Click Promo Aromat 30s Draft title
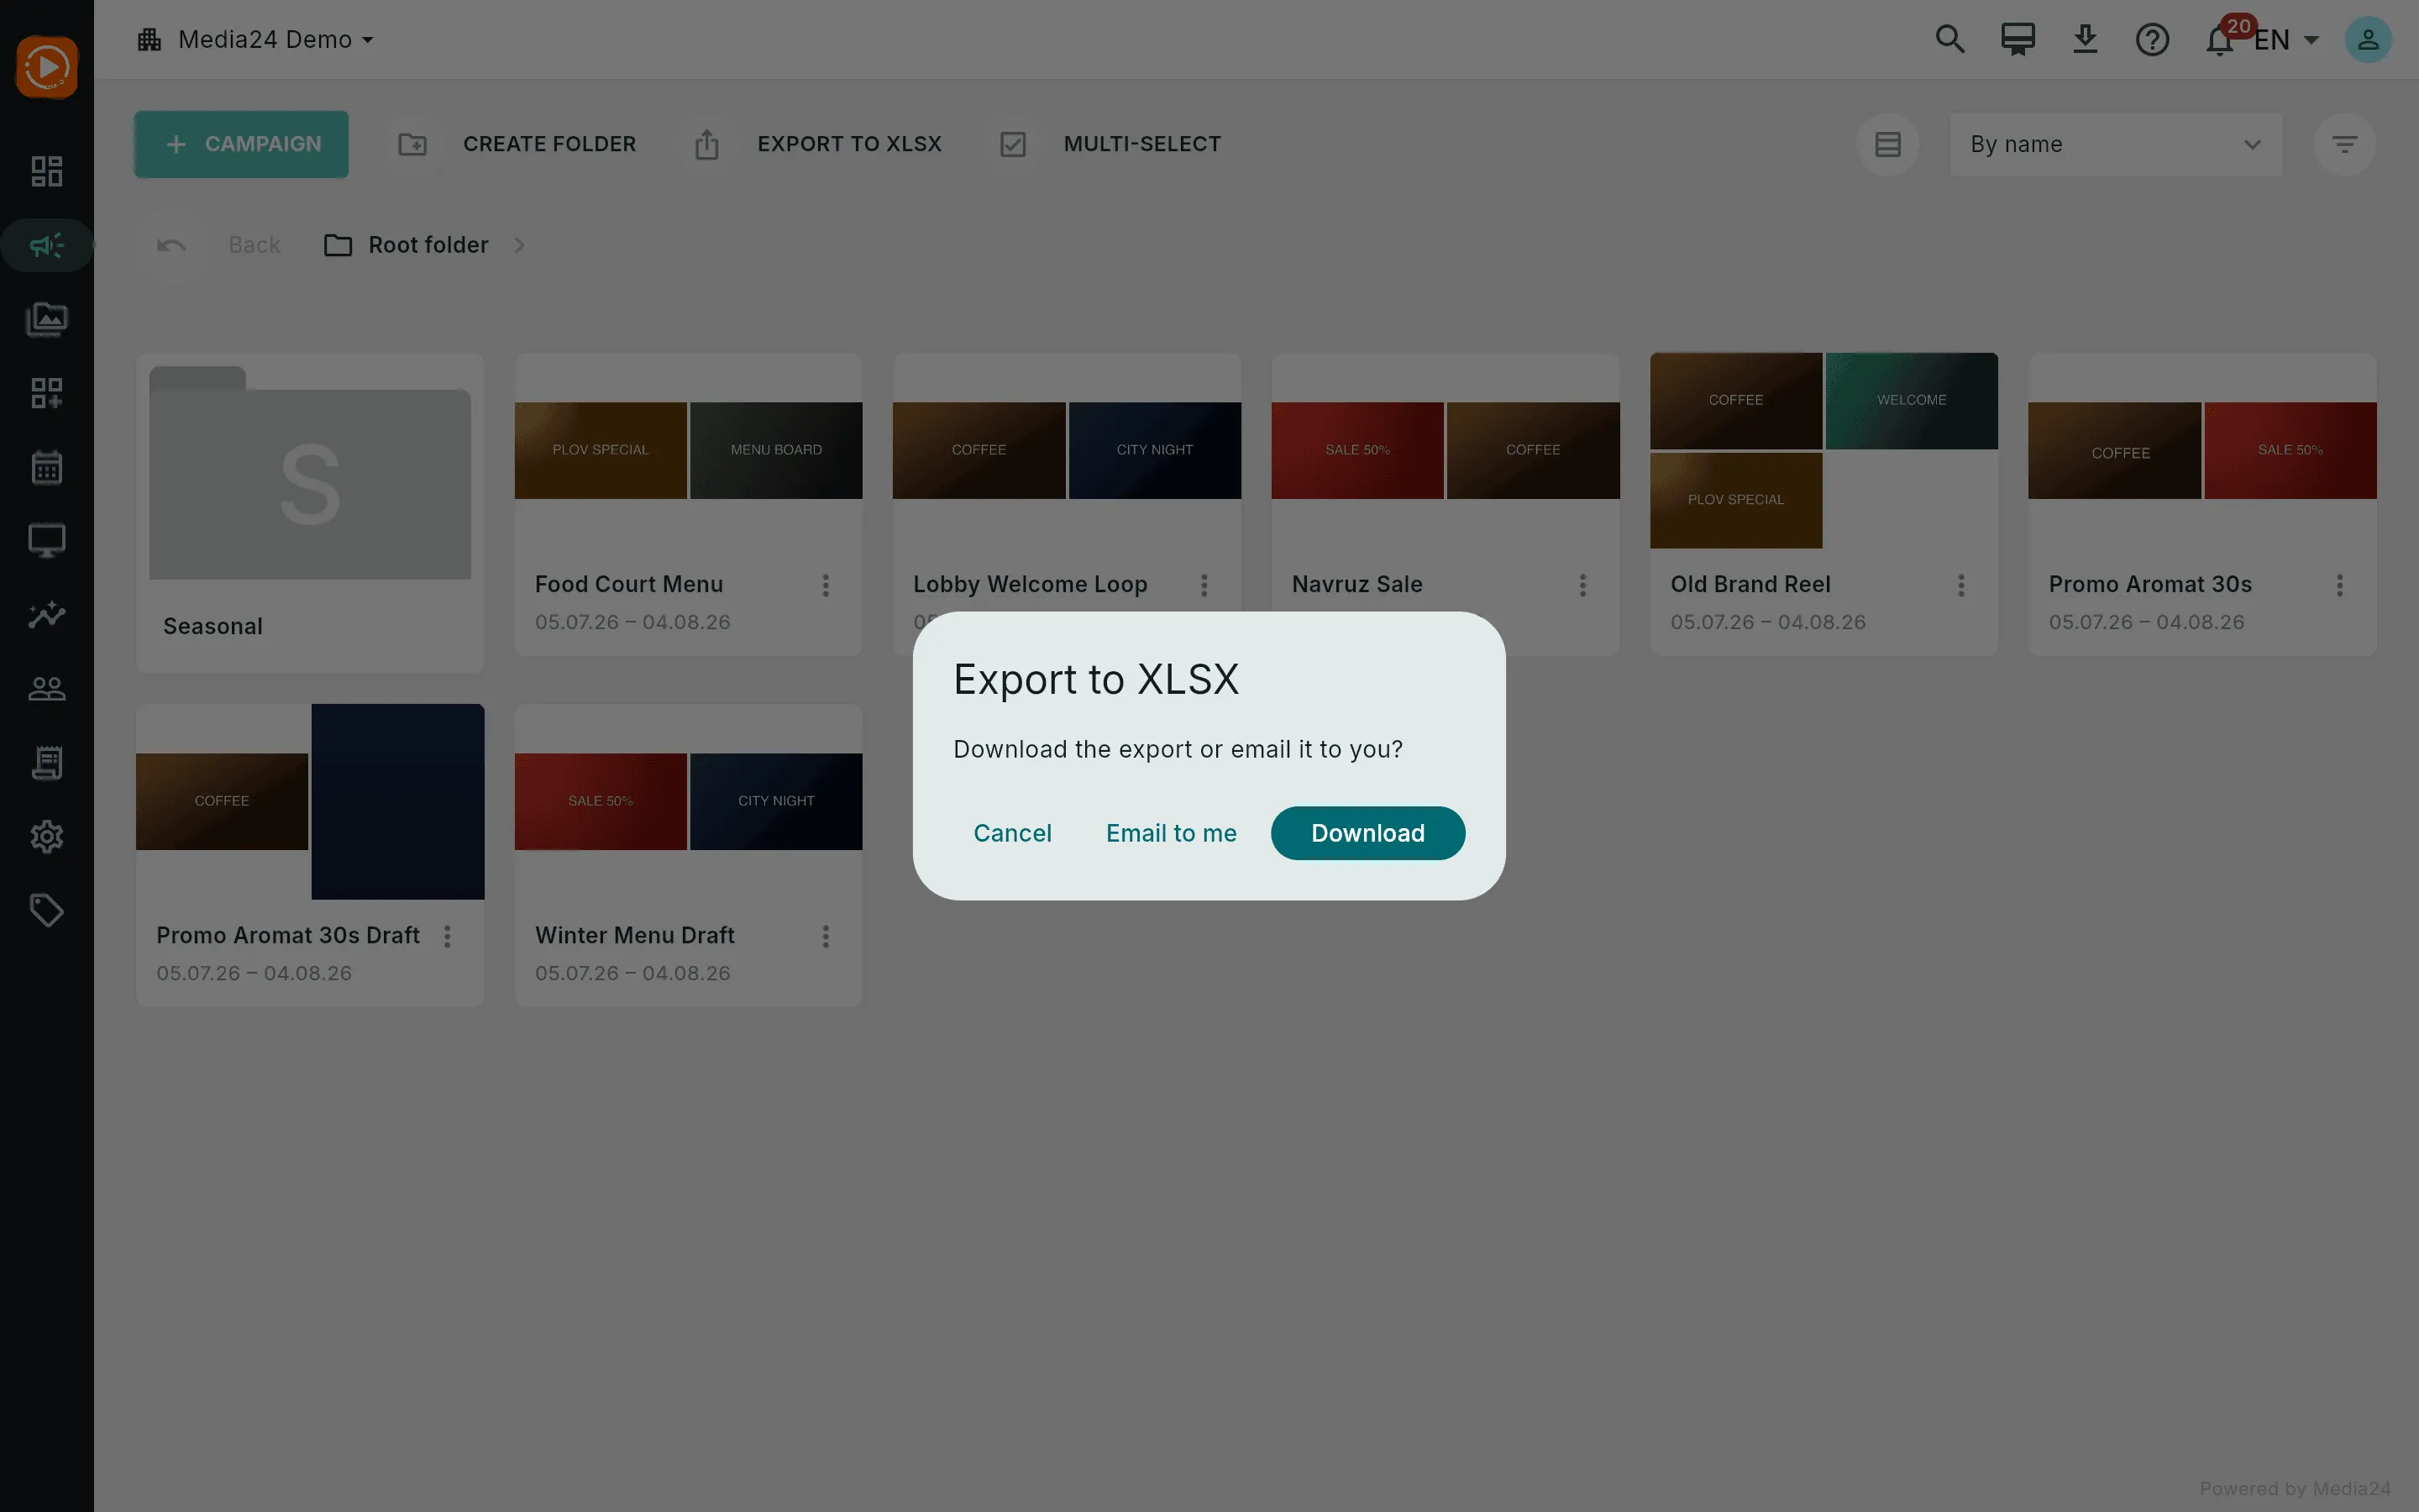The width and height of the screenshot is (2419, 1512). [288, 935]
